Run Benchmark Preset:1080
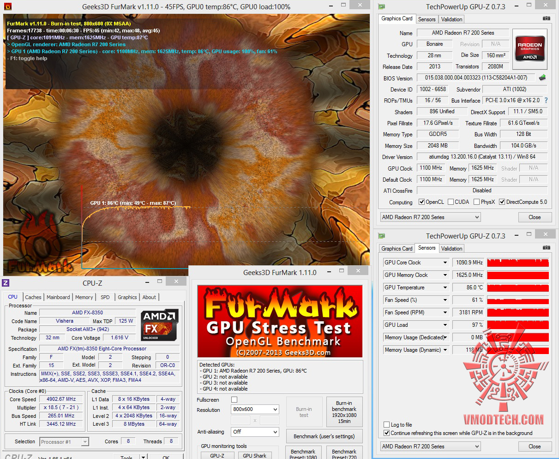Viewport: 559px width, 459px height. tap(303, 453)
